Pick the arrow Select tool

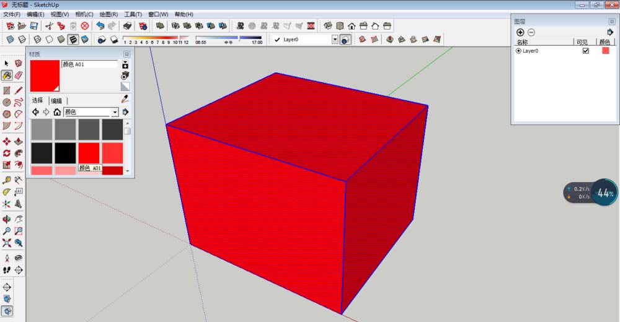click(x=7, y=63)
